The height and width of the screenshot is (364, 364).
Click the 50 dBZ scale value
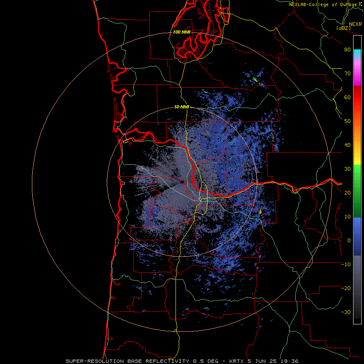coord(347,121)
